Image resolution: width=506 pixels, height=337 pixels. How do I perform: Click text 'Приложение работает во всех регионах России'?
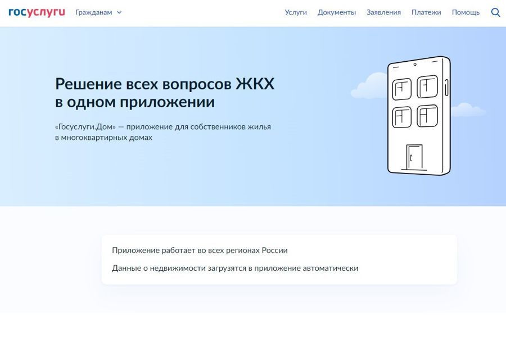click(200, 251)
